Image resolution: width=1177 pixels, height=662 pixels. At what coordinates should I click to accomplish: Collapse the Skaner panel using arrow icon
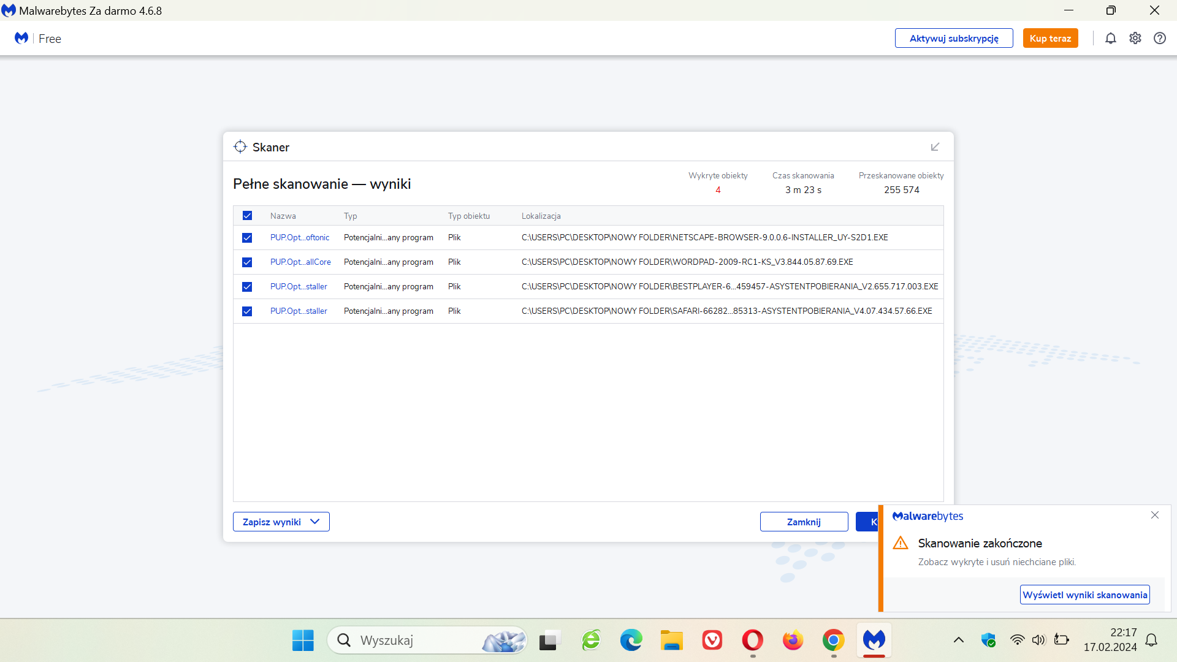(935, 147)
